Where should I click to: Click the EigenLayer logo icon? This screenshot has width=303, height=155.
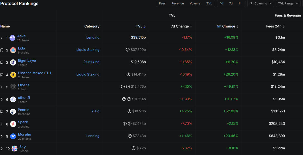(13, 63)
